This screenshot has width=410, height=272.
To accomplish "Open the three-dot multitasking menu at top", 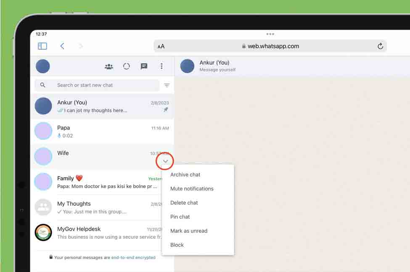I will [x=270, y=34].
